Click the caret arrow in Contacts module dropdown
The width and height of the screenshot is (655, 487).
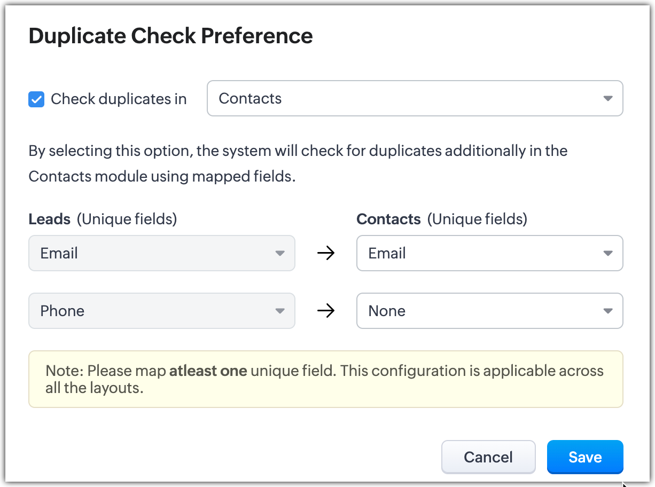[607, 99]
